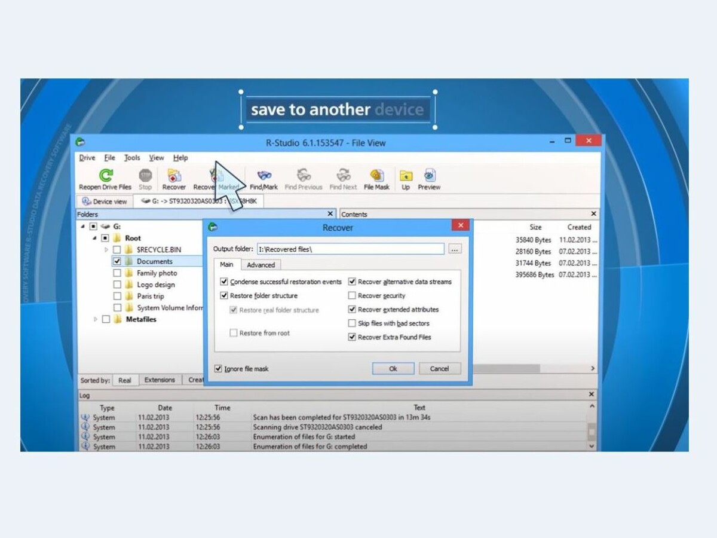Screen dimensions: 717x538
Task: Click the info icon on the 'Enumeration started' log row
Action: (x=85, y=436)
